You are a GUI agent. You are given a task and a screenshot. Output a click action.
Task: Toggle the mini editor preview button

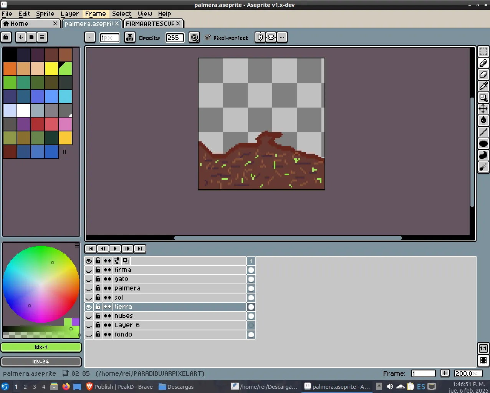tap(483, 360)
